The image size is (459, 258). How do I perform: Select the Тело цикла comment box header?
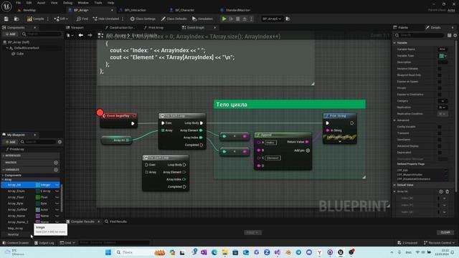point(290,105)
